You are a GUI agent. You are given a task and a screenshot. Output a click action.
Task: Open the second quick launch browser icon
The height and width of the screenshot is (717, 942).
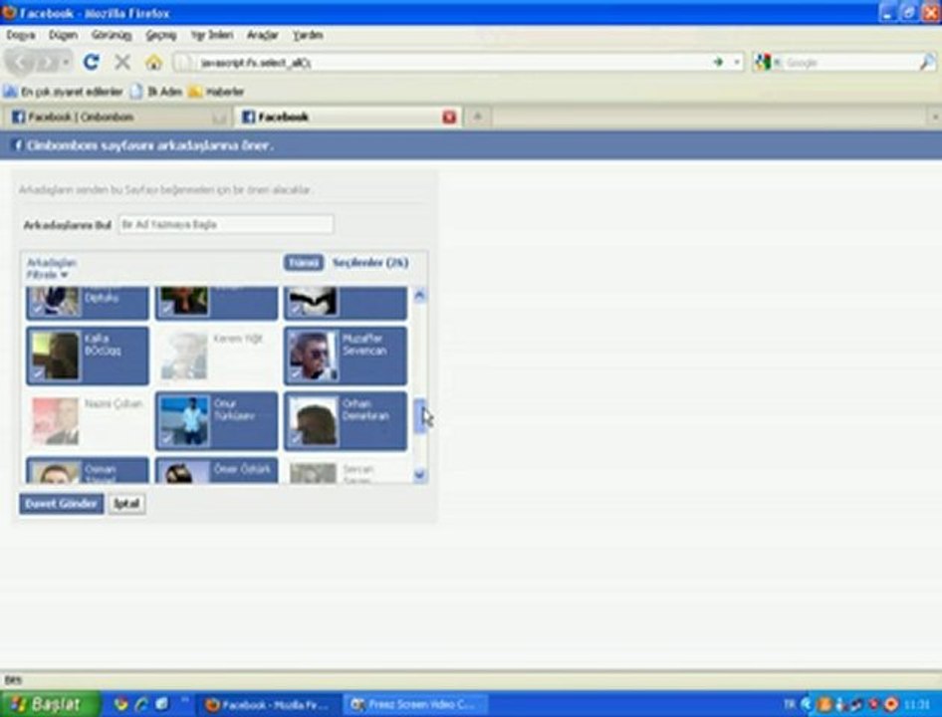click(141, 704)
